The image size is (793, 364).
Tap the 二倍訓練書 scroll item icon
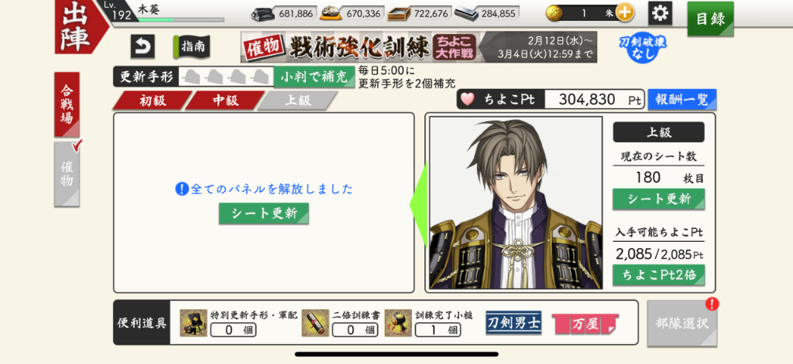pyautogui.click(x=316, y=323)
